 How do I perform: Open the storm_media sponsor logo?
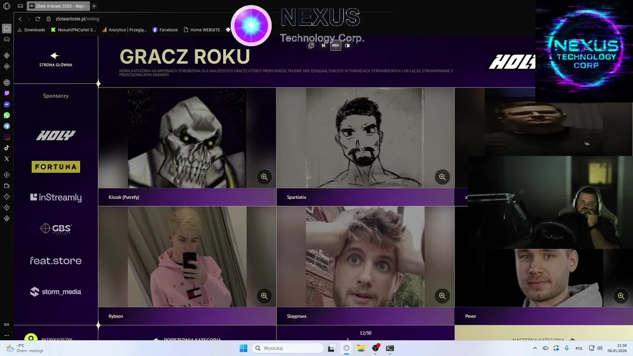click(x=55, y=292)
